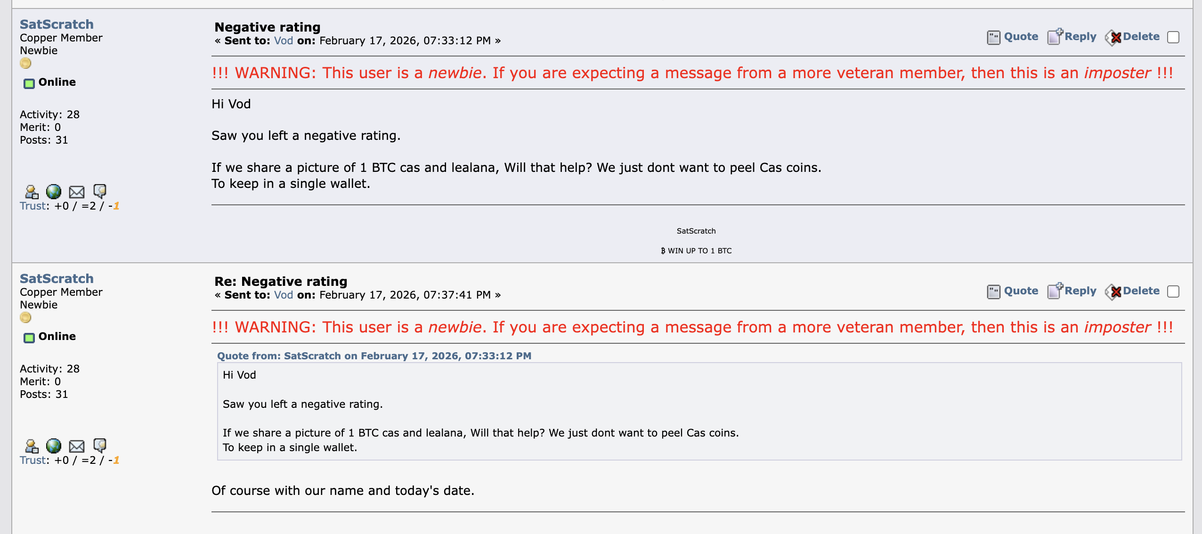This screenshot has width=1202, height=534.
Task: Open the Vod recipient link in the first message
Action: (x=284, y=41)
